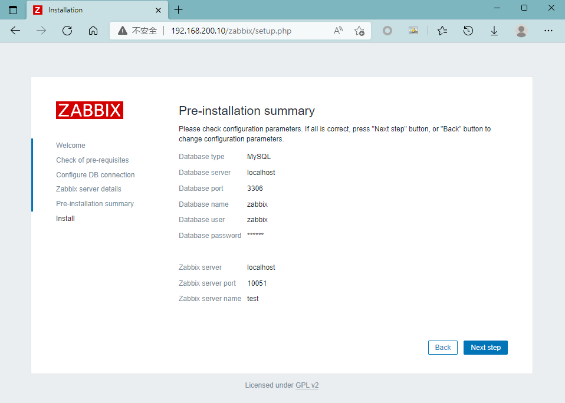
Task: Open browser History
Action: (468, 31)
